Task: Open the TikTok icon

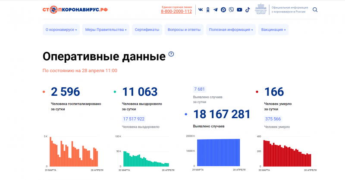Action: [x=248, y=9]
